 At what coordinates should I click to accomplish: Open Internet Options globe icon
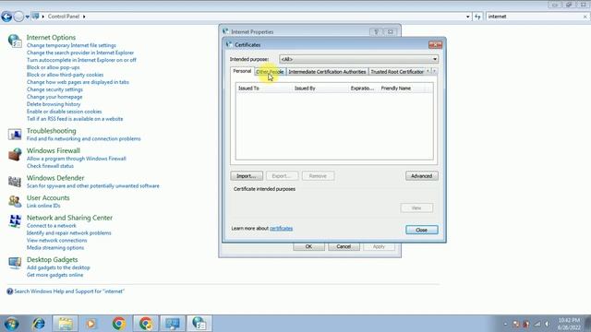coord(15,41)
